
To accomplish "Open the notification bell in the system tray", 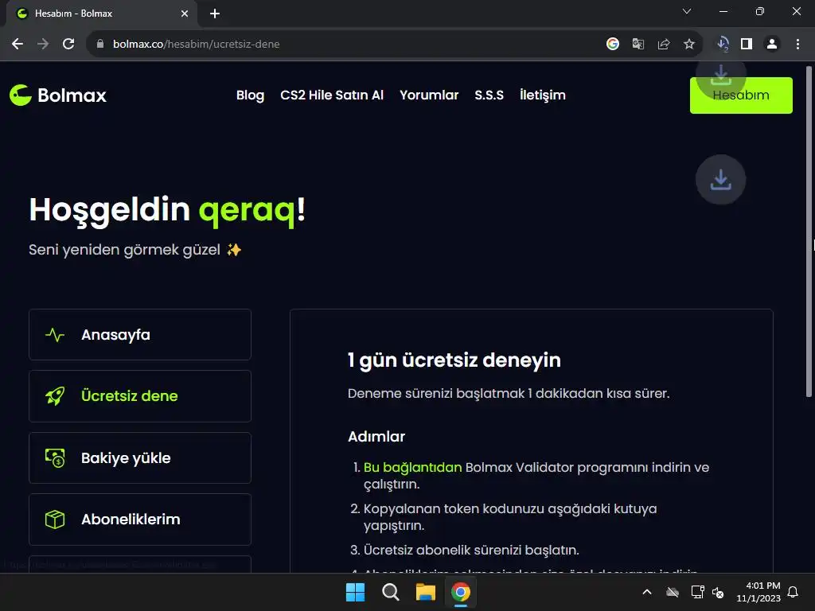I will coord(794,592).
